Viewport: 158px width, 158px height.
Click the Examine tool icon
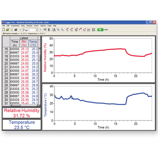point(67,30)
